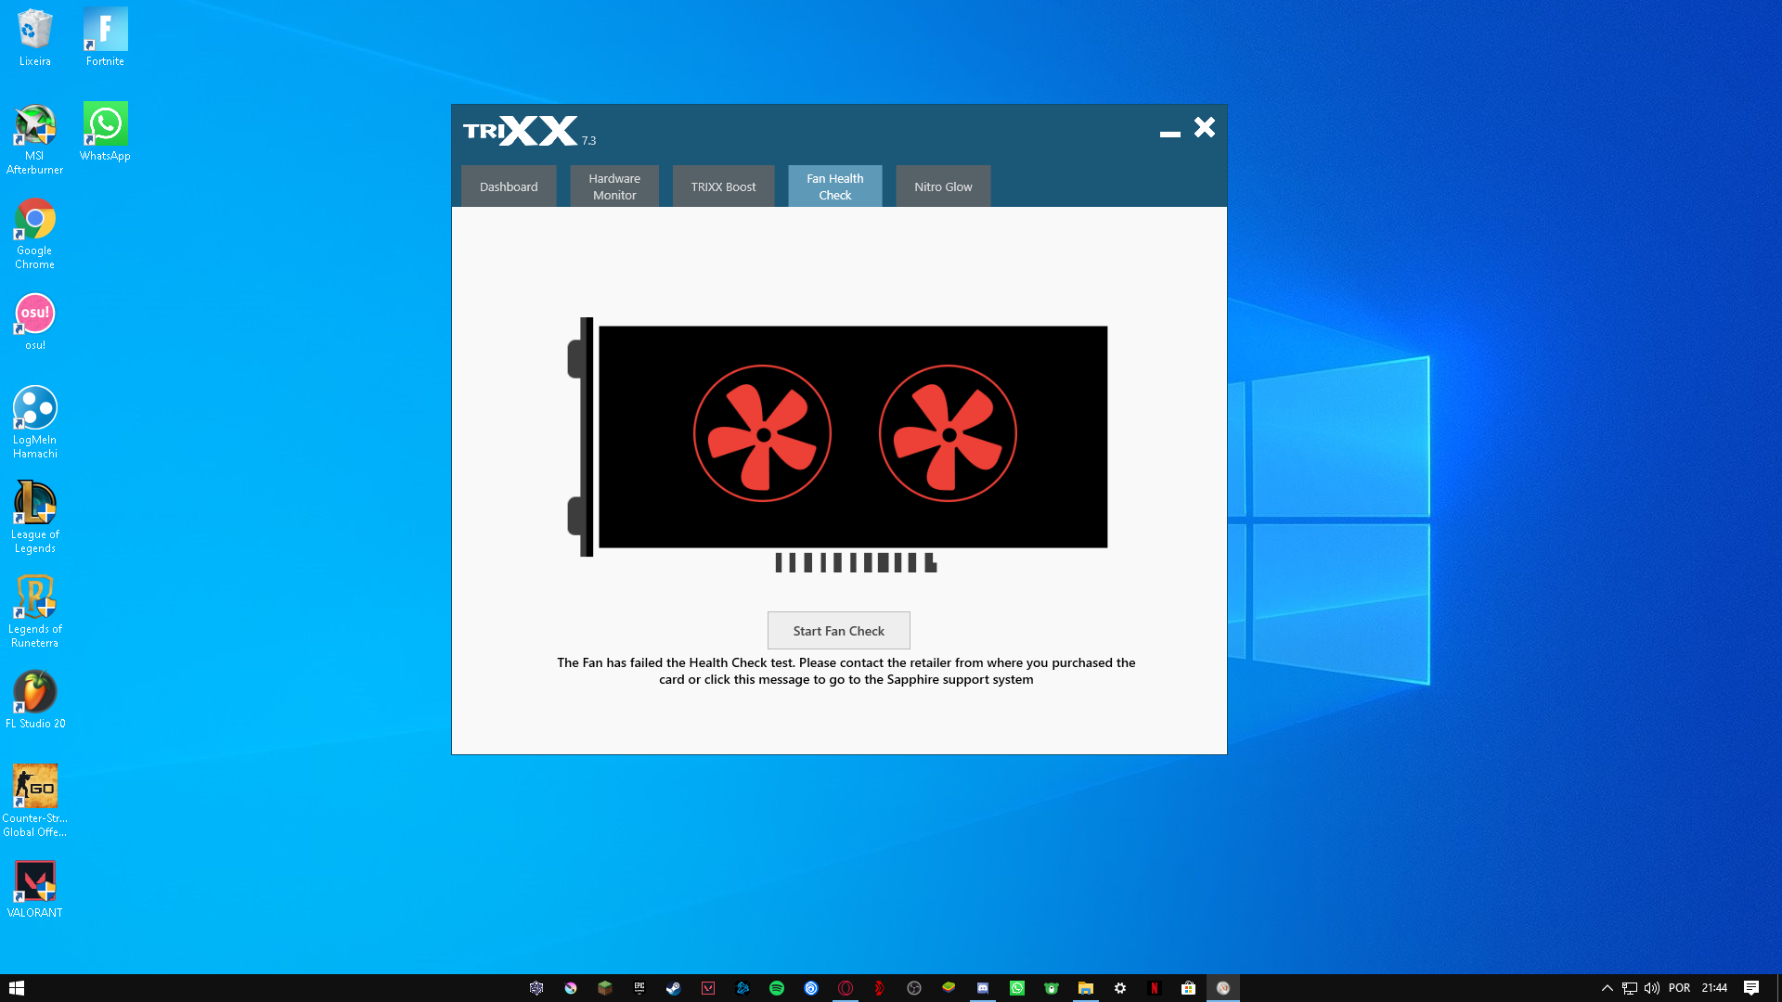
Task: Select FL Studio 20 desktop shortcut
Action: 35,700
